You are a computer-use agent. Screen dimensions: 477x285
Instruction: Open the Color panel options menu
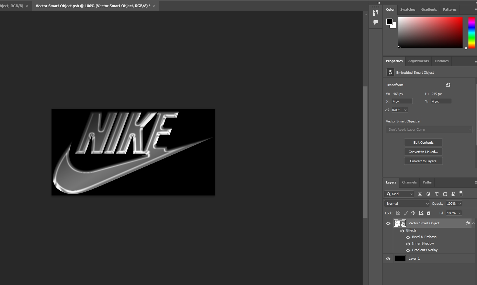click(x=476, y=10)
